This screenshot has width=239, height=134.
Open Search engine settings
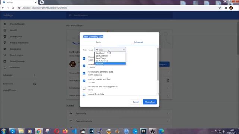[x=16, y=55]
